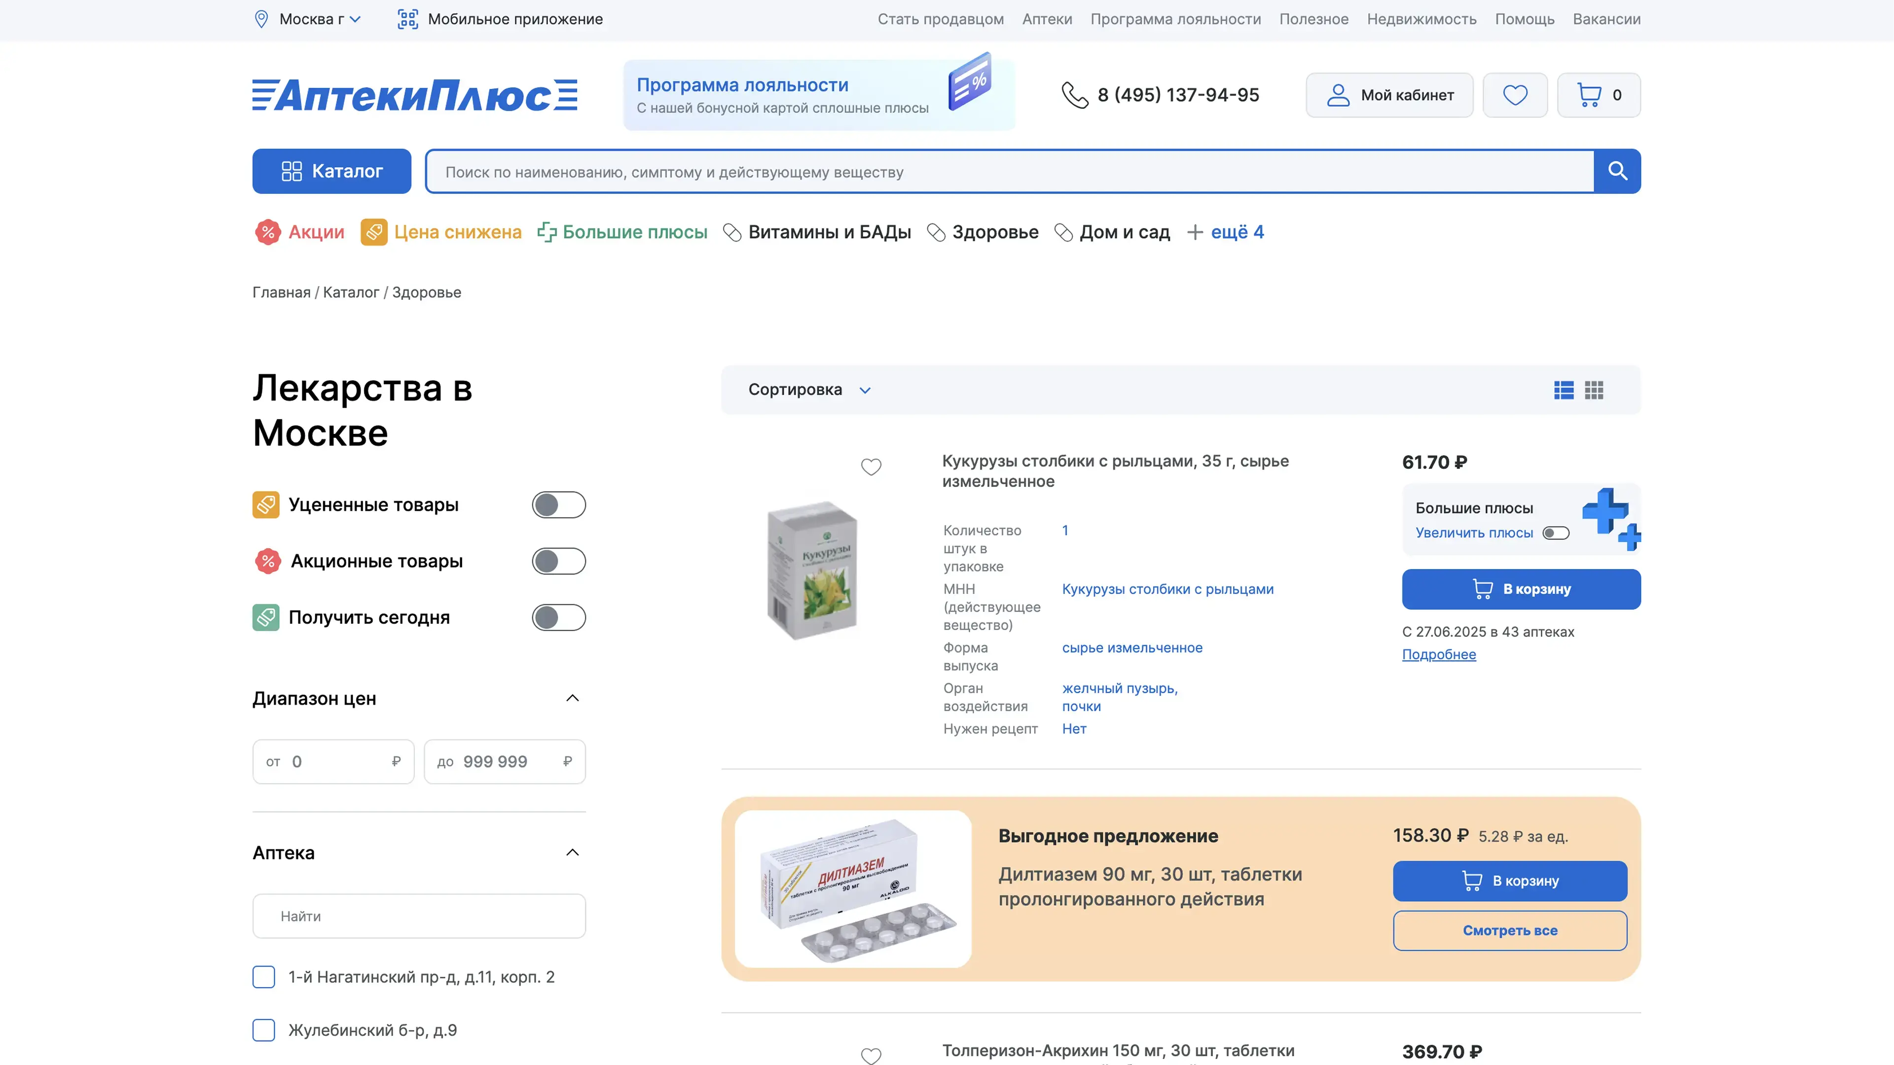
Task: Click the Мобильное приложение QR icon
Action: 407,19
